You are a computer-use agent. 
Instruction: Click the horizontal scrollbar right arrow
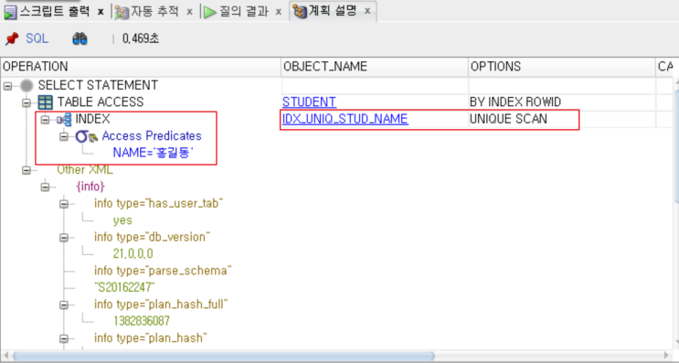coord(667,356)
